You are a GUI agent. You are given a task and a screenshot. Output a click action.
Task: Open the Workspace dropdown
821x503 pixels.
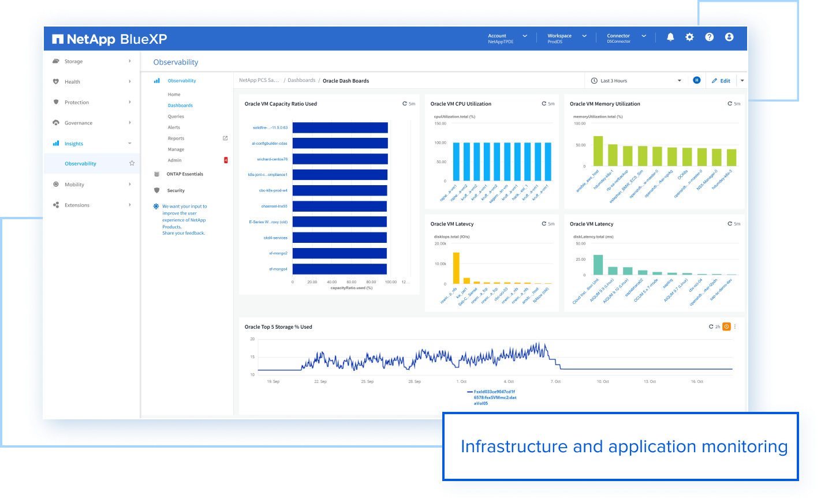click(x=567, y=38)
